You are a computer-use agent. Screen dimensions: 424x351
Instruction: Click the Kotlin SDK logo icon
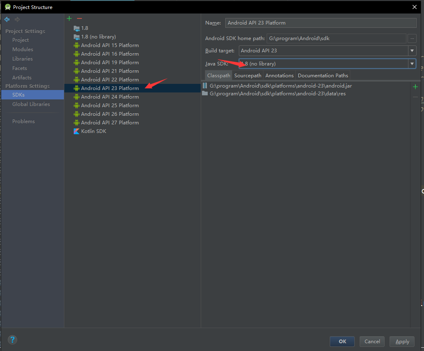pos(77,131)
